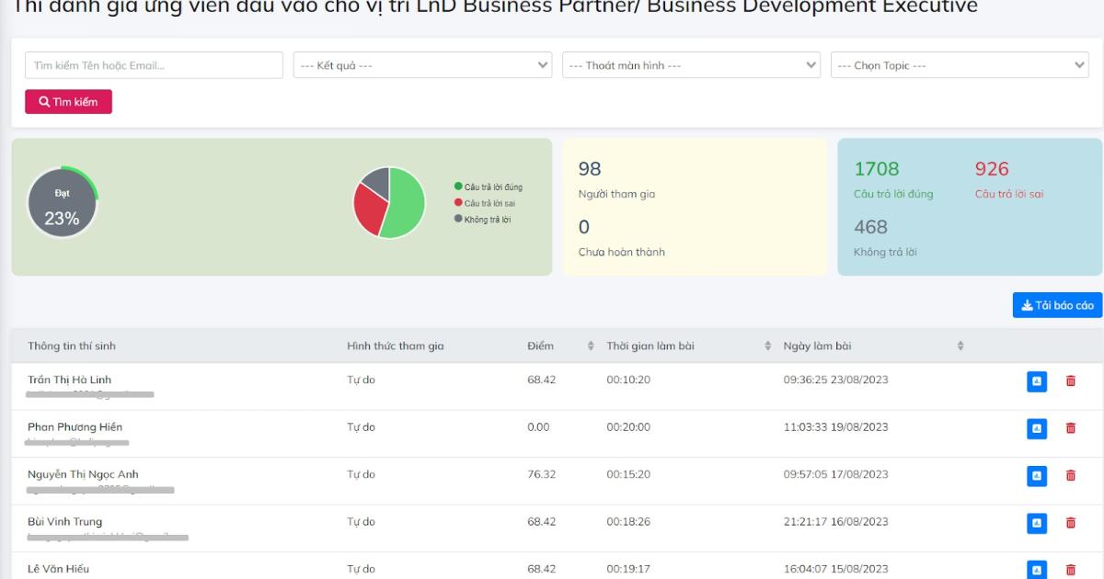Toggle Không trả lời chart legend
The image size is (1104, 579).
[483, 220]
